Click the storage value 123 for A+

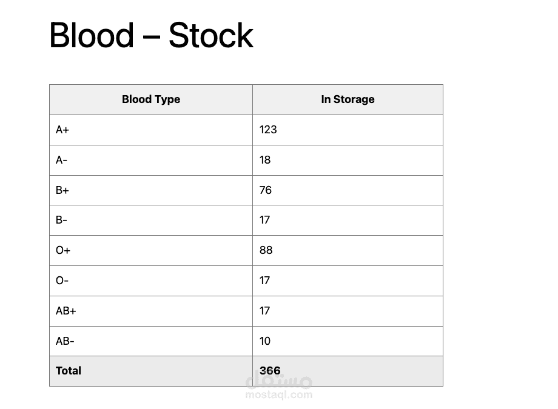(268, 130)
